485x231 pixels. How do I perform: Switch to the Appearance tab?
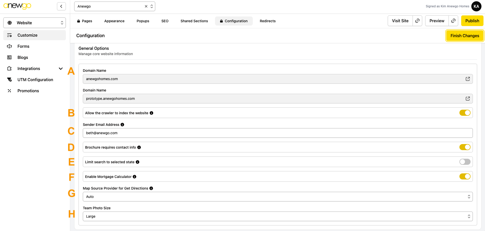(x=114, y=21)
